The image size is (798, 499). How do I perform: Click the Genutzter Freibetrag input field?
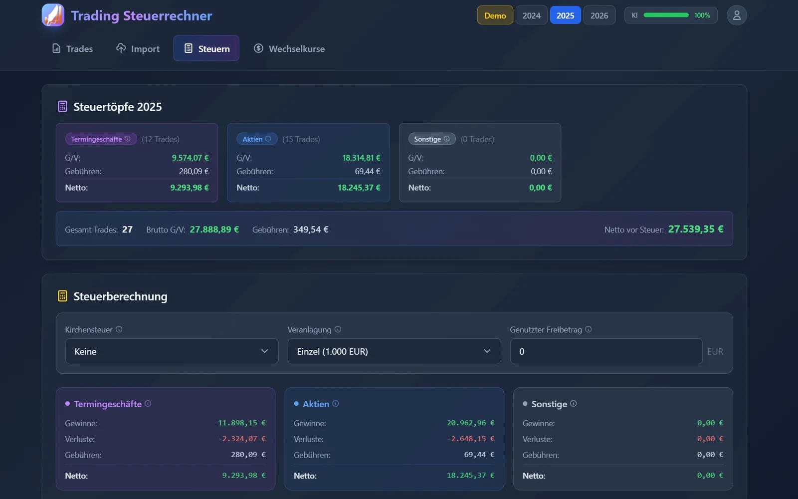[606, 351]
